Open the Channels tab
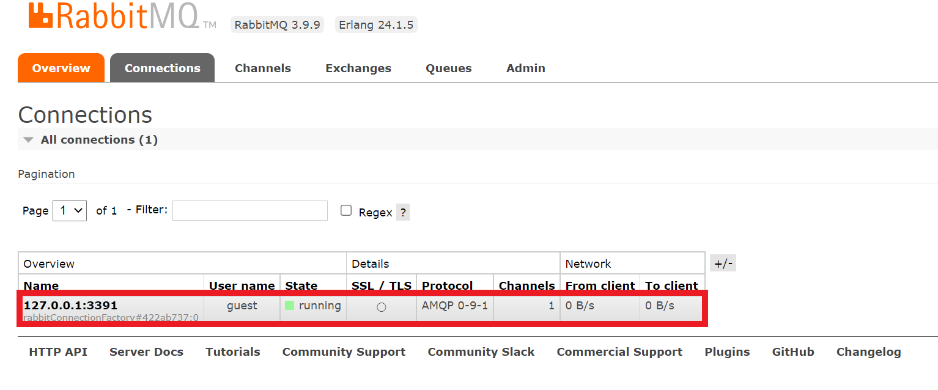This screenshot has height=390, width=938. [x=262, y=68]
